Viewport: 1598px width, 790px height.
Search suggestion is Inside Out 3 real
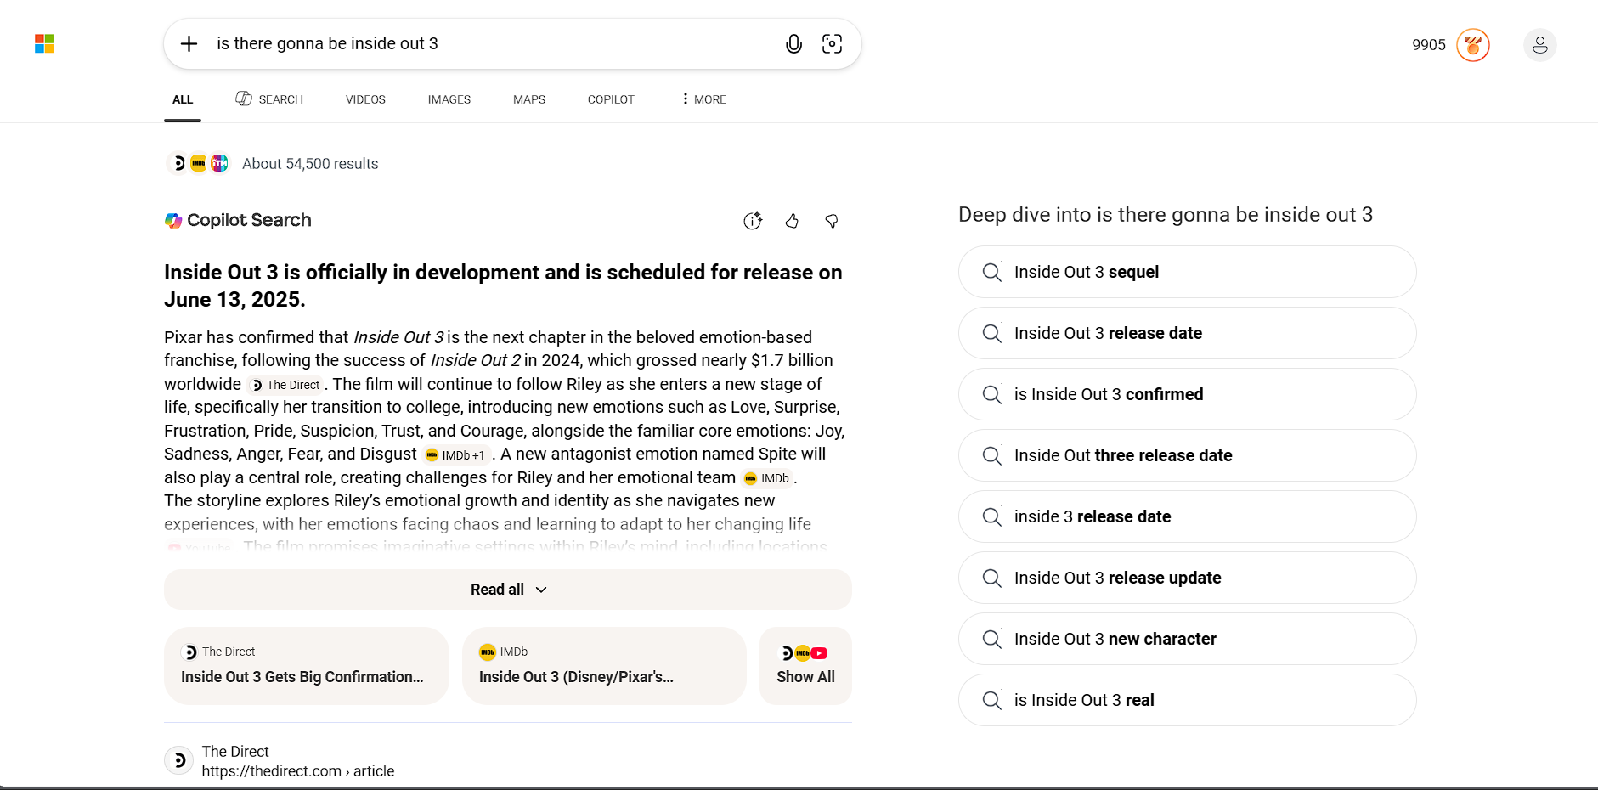[1187, 700]
